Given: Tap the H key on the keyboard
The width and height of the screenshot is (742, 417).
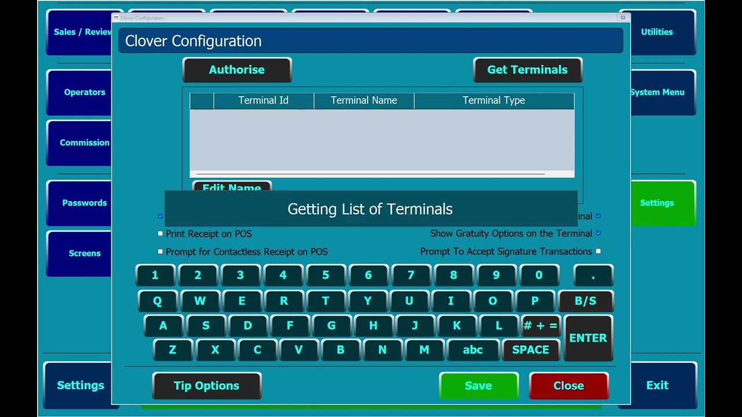Looking at the screenshot, I should [x=373, y=326].
